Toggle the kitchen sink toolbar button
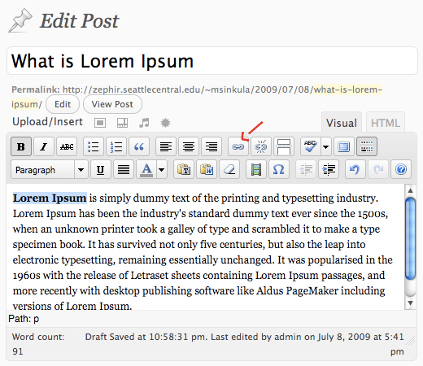This screenshot has width=423, height=366. (367, 146)
